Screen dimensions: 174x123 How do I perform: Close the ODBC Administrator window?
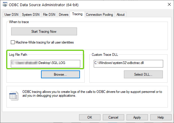(169, 5)
